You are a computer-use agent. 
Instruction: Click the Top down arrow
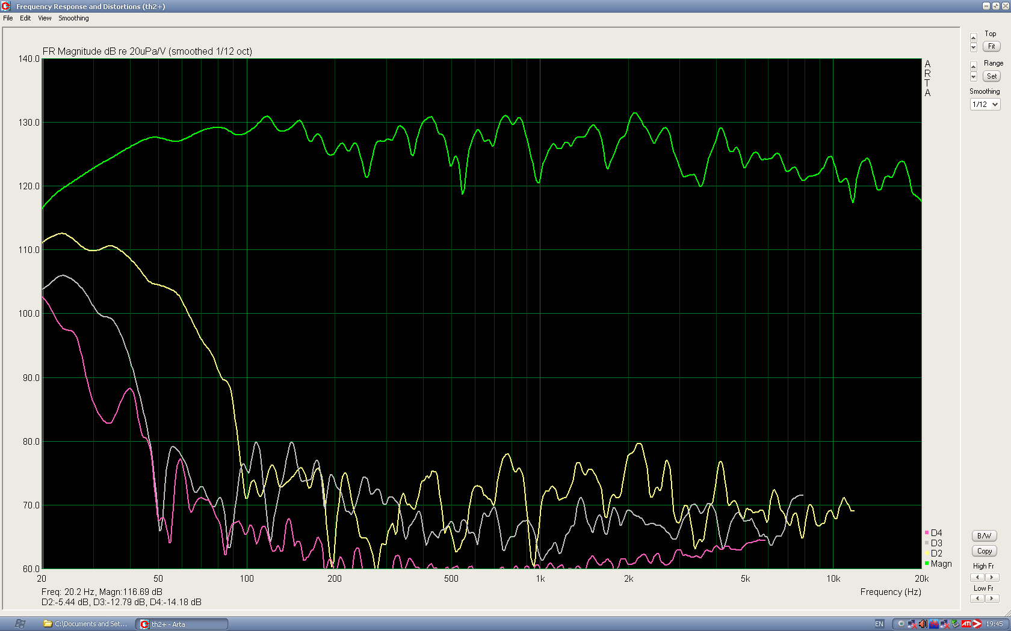[974, 47]
